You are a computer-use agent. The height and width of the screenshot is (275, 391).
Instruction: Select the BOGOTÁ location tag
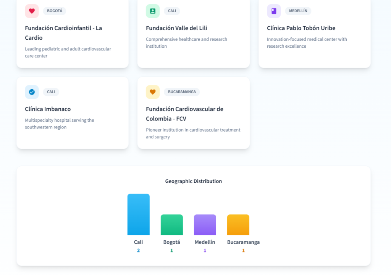[x=55, y=11]
